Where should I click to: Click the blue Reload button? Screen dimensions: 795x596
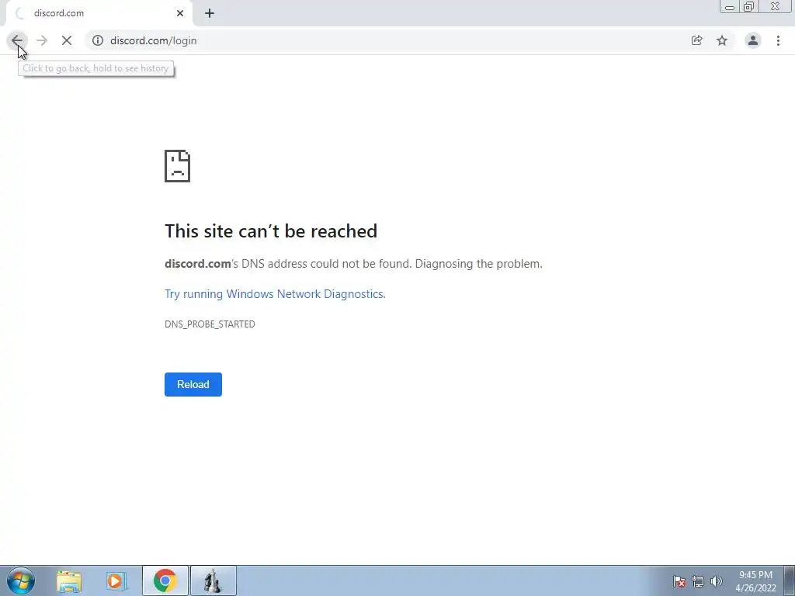(x=193, y=384)
